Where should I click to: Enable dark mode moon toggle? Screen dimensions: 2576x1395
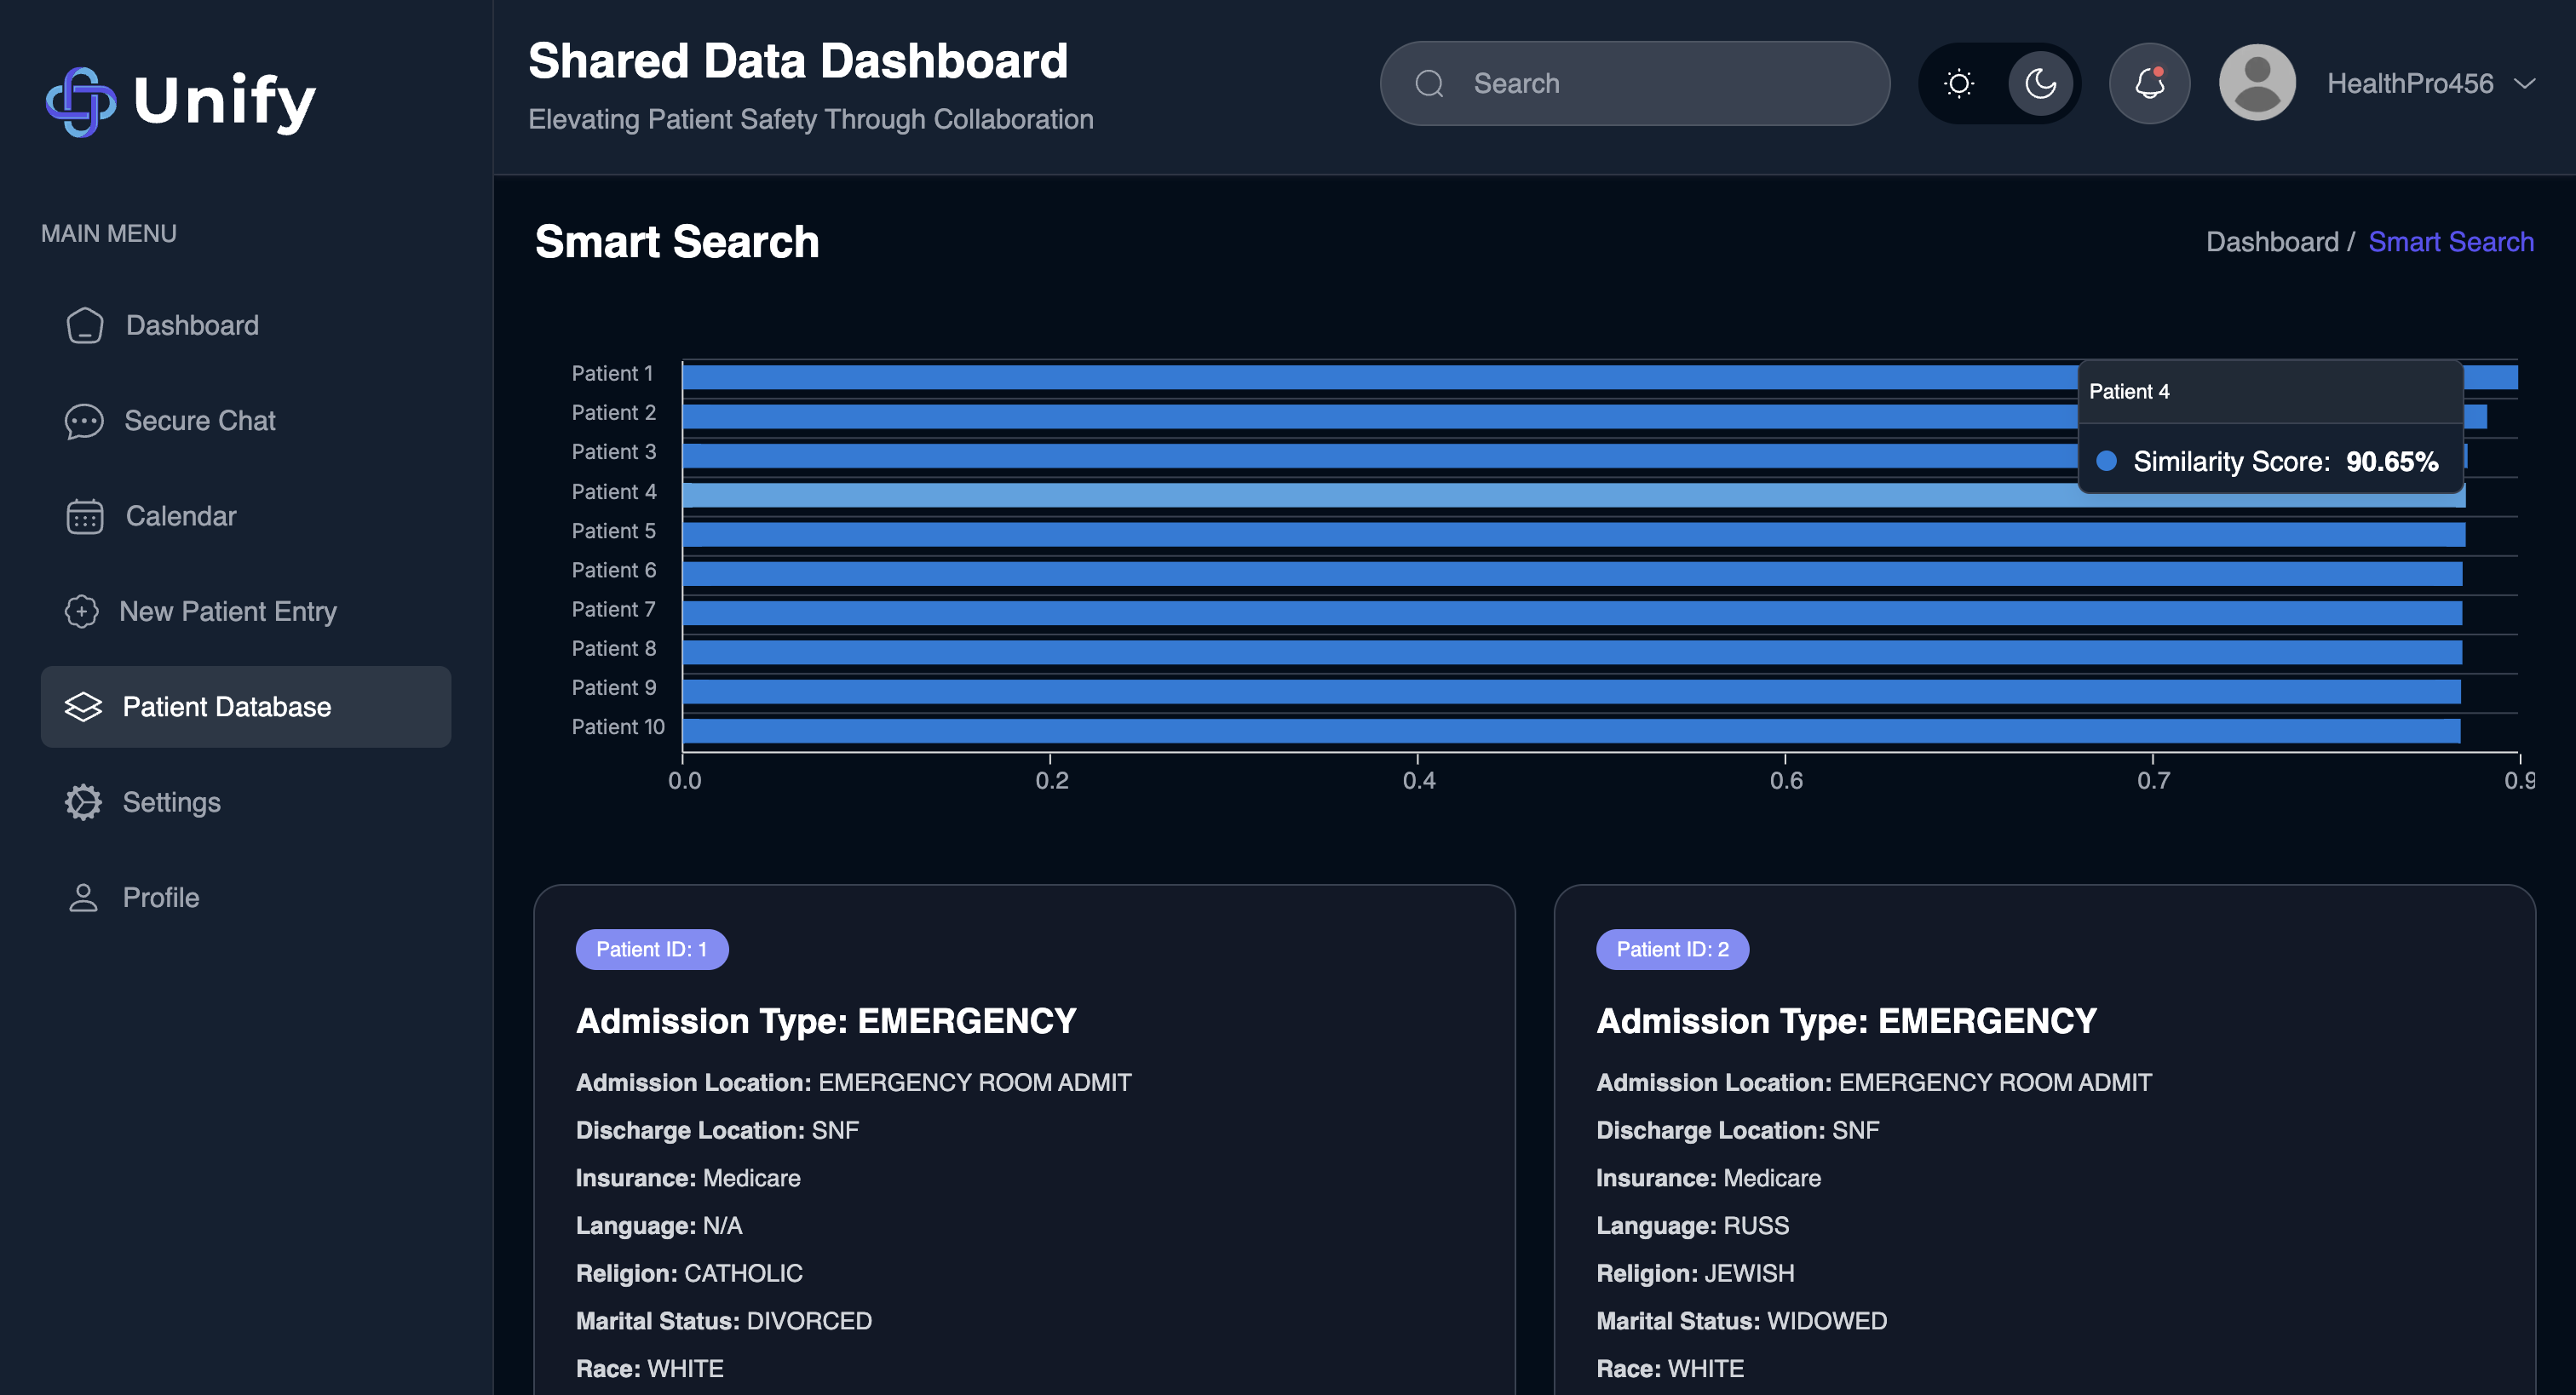click(x=2040, y=83)
